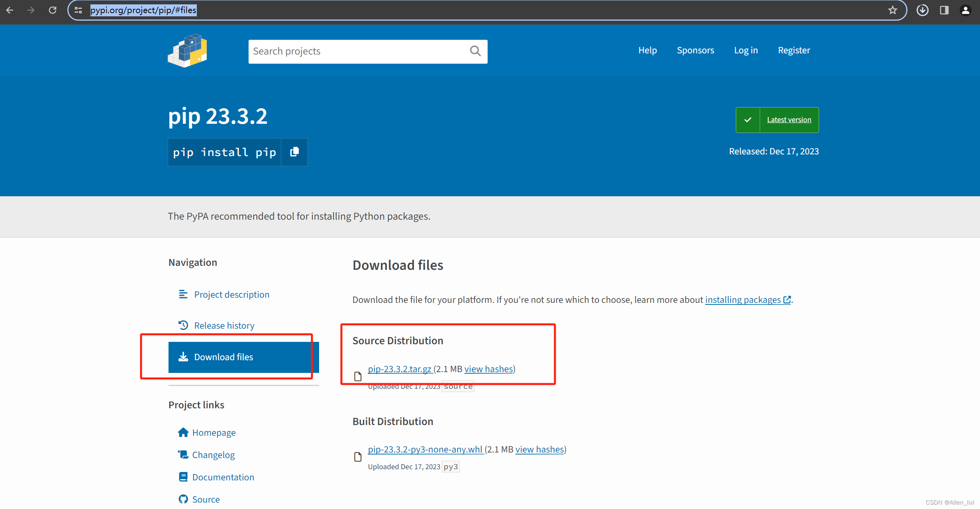Download pip-23.3.2.tar.gz file

tap(400, 369)
